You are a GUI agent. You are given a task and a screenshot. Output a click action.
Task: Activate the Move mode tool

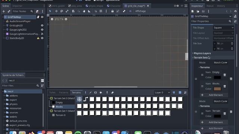tap(56, 11)
